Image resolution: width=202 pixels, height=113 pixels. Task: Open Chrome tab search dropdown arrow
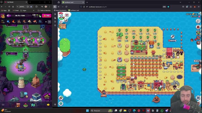1,2
